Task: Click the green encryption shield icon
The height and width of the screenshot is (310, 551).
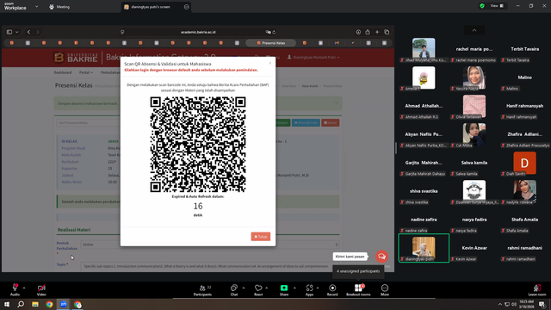Action: click(482, 6)
